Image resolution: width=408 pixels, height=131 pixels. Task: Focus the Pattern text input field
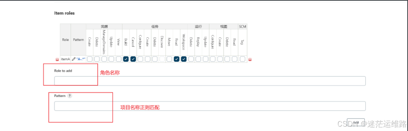210,106
